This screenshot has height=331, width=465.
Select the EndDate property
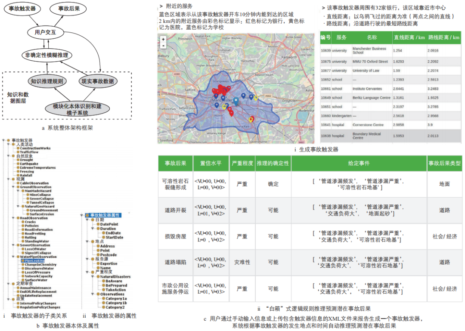[x=113, y=233]
